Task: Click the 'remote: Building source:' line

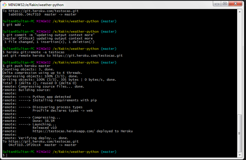Action: tap(27, 90)
